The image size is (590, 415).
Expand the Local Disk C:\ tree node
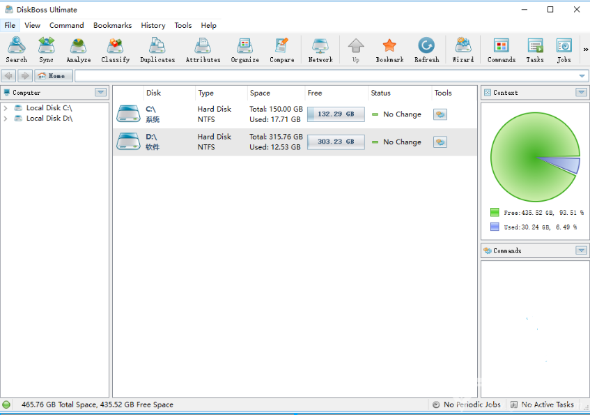(x=6, y=108)
